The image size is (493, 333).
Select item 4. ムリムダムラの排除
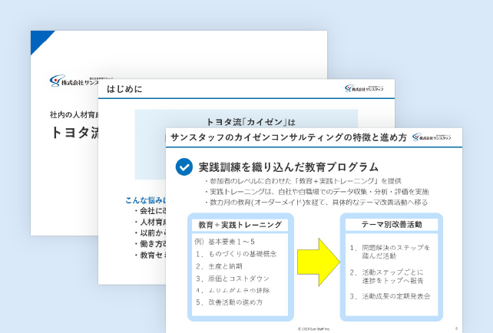233,290
